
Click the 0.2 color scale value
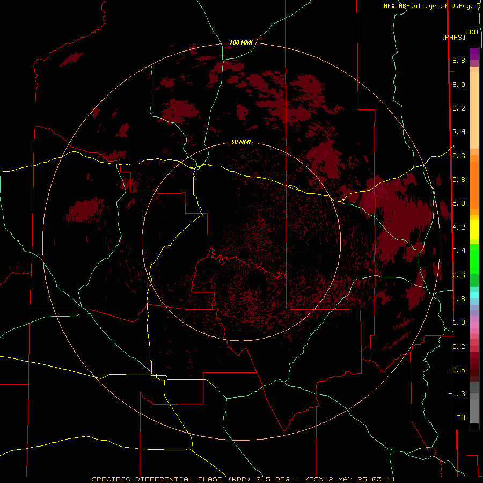pyautogui.click(x=459, y=347)
